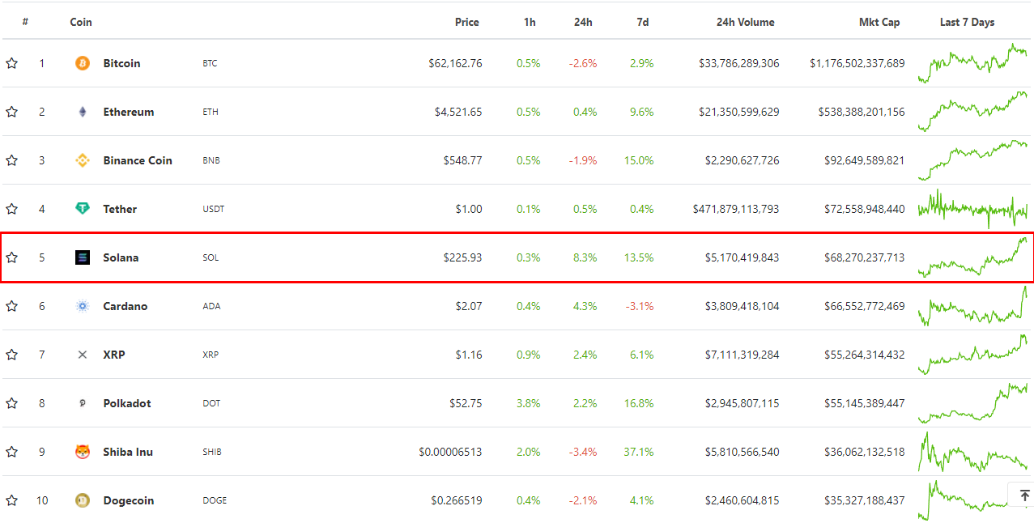Star Shiba Inu as favorite
1034x523 pixels.
coord(11,452)
